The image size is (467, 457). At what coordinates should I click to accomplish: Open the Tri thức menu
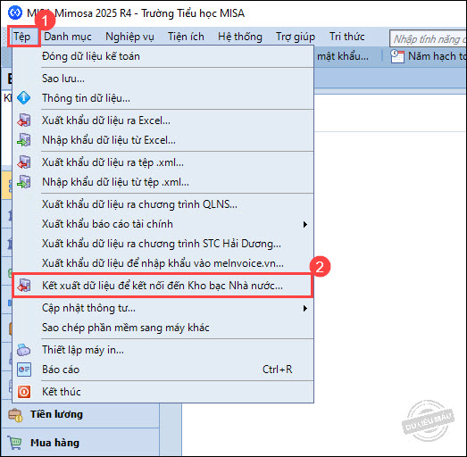click(346, 37)
